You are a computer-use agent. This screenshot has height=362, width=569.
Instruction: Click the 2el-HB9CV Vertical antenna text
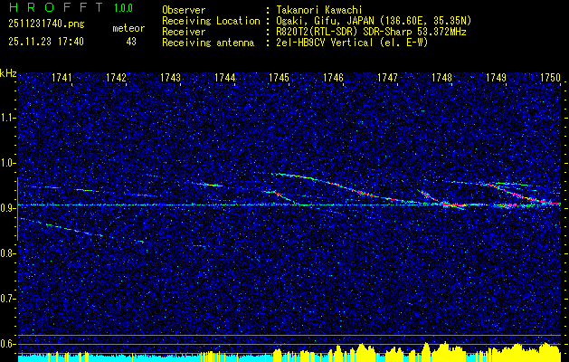click(x=352, y=43)
